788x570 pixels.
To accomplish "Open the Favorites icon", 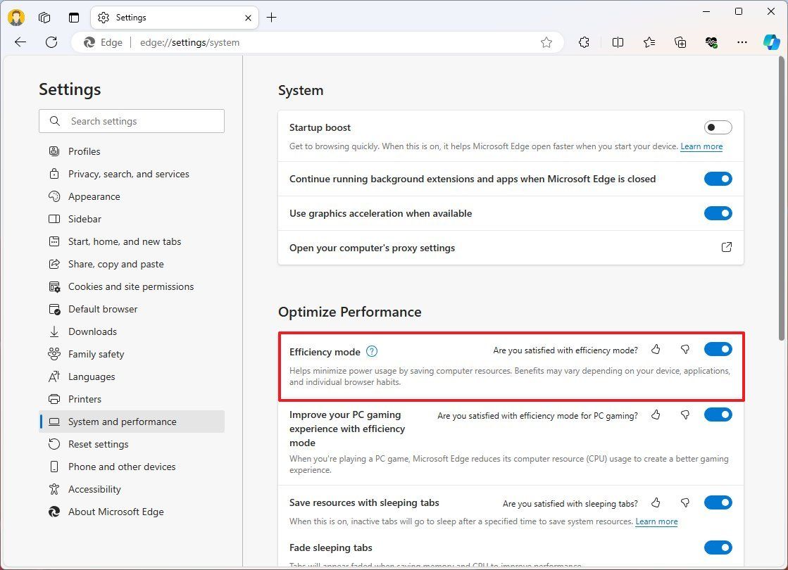I will tap(649, 42).
